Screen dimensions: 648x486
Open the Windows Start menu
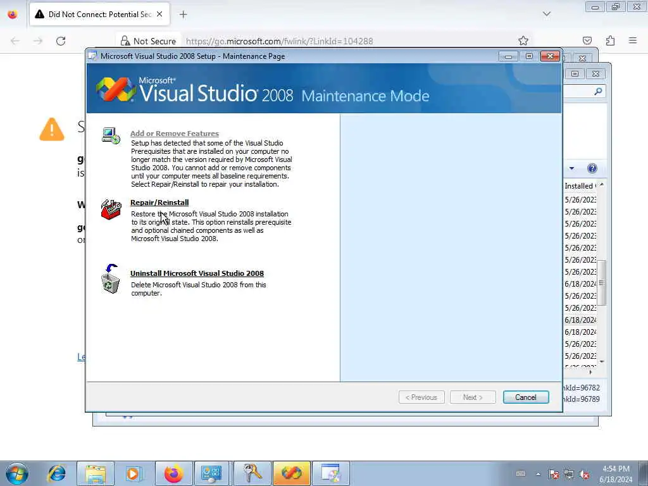pyautogui.click(x=17, y=473)
